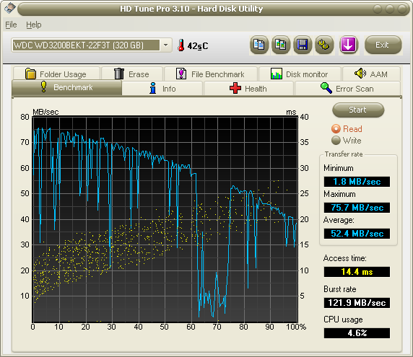Open the Help menu
This screenshot has height=357, width=413.
pos(34,25)
